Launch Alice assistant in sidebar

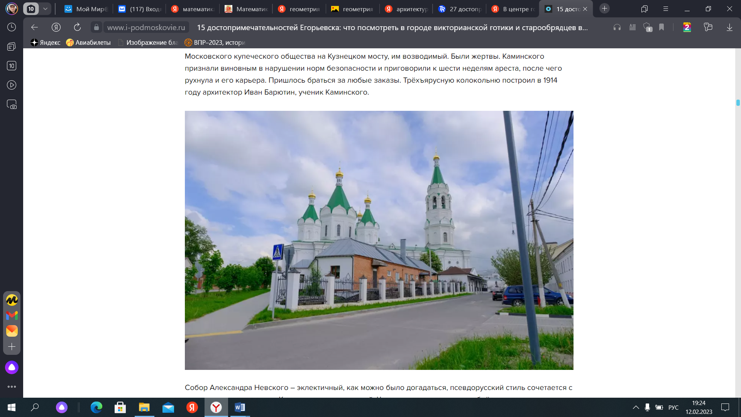[x=12, y=367]
